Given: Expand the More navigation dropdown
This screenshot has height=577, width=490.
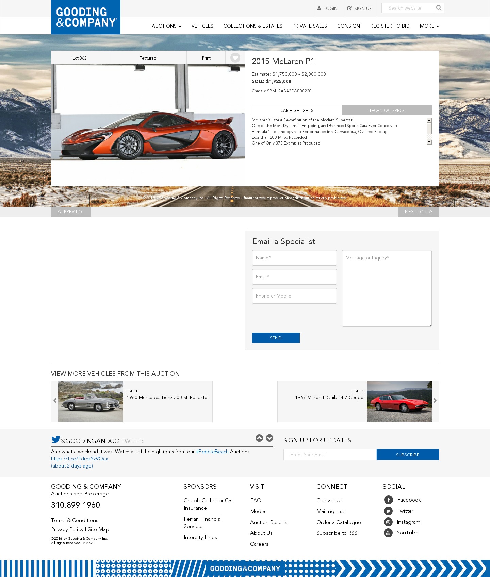Looking at the screenshot, I should tap(429, 26).
